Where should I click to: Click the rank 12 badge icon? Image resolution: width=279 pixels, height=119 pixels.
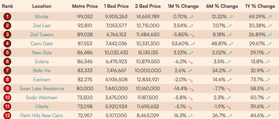[7, 115]
